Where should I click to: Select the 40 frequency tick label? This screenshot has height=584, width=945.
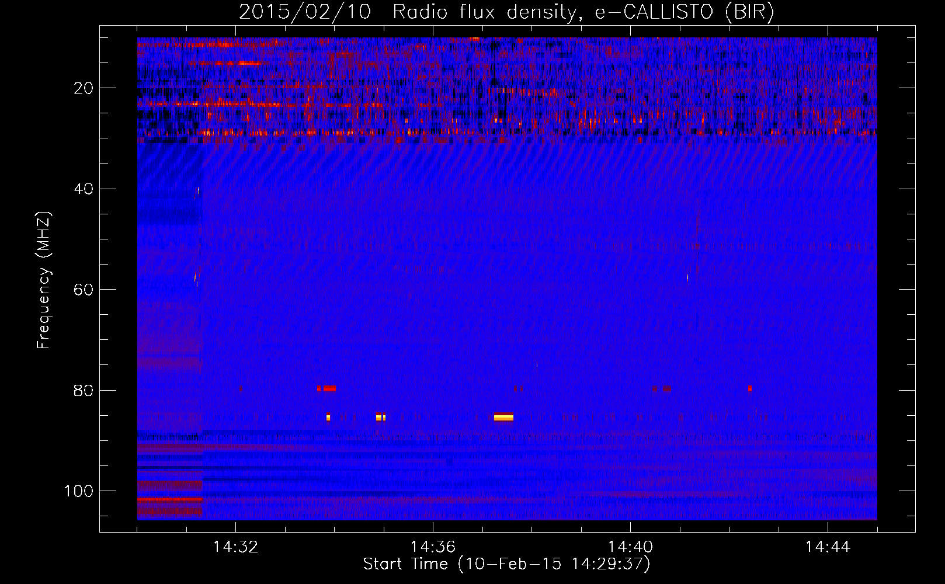84,189
